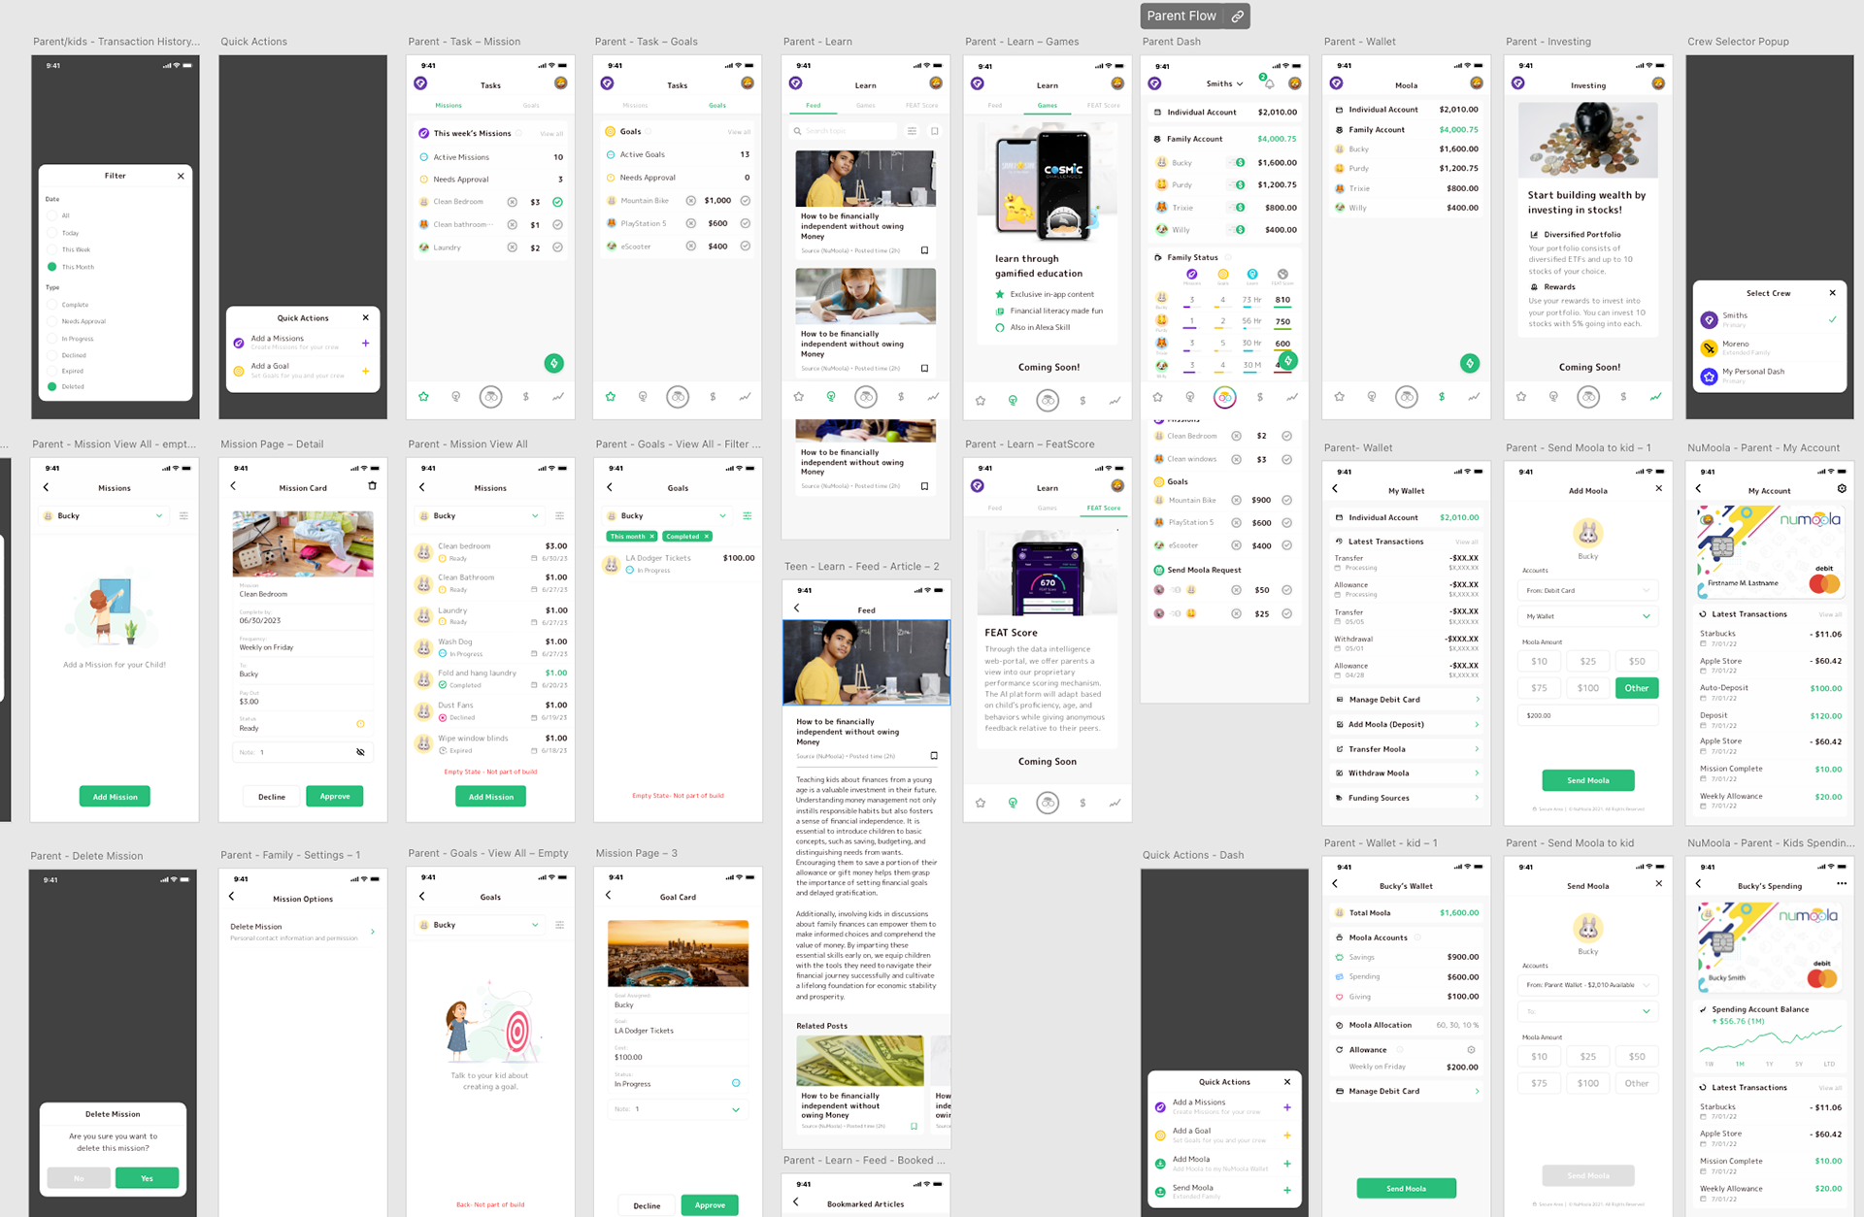Screen dimensions: 1864x1217
Task: Open From: Parent Wallet dropdown in Send Moola
Action: 1587,985
